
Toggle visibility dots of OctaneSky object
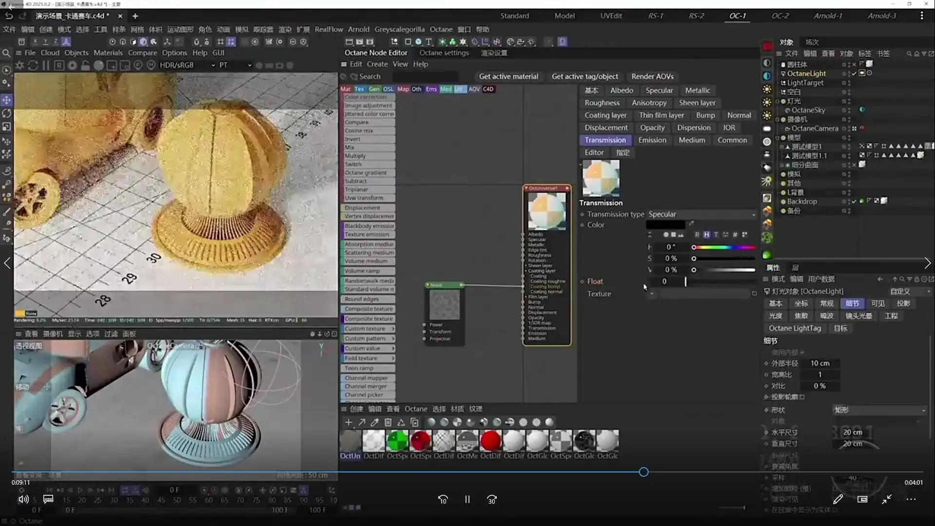849,111
